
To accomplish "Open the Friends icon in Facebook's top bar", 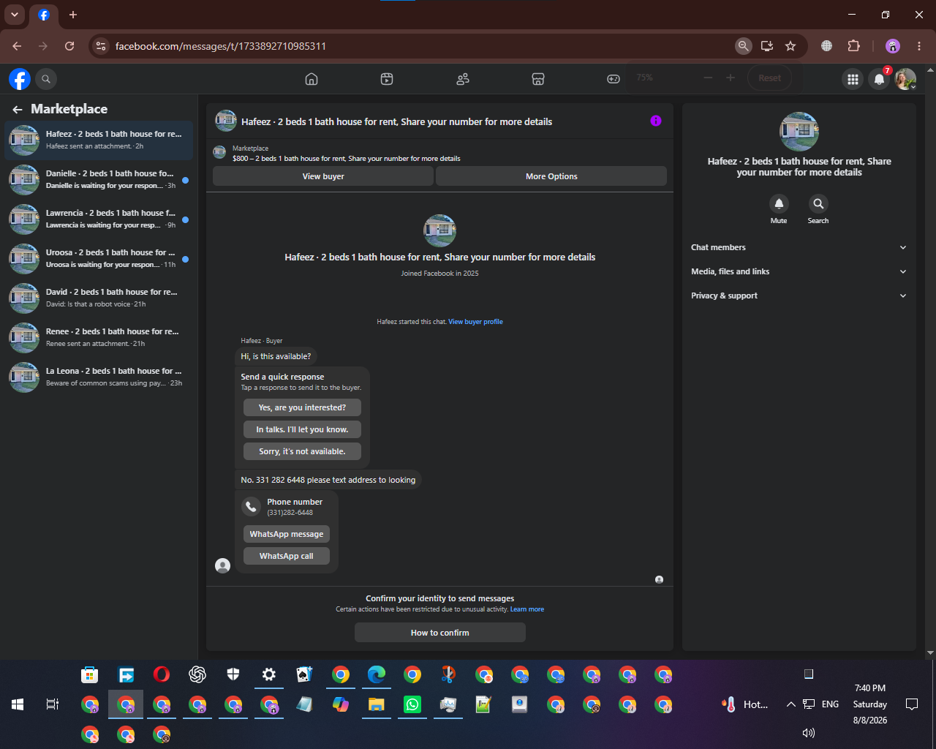I will [x=463, y=79].
